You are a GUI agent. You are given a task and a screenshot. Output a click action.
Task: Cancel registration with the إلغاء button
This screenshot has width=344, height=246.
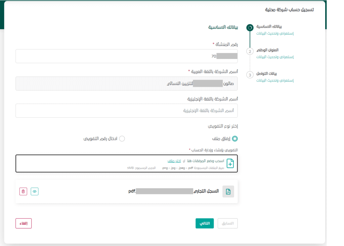pos(23,223)
